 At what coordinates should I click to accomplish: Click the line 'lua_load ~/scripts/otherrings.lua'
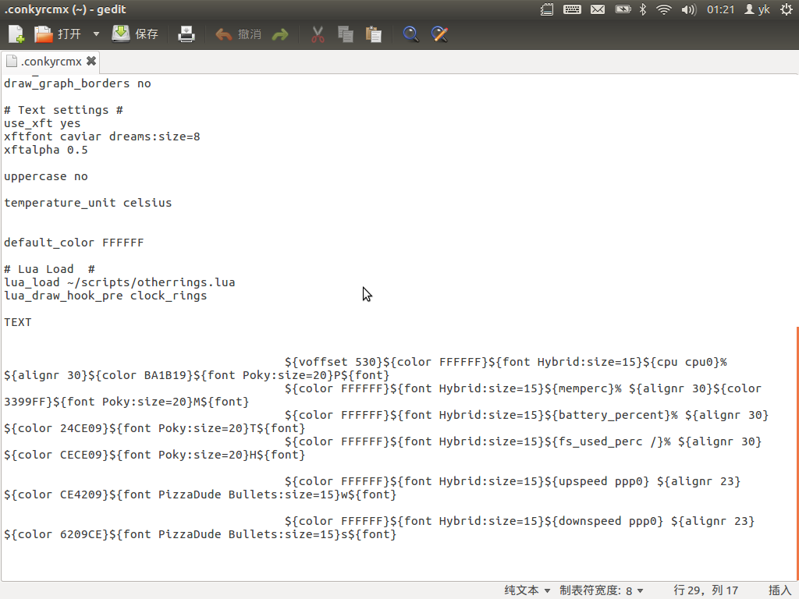tap(119, 282)
